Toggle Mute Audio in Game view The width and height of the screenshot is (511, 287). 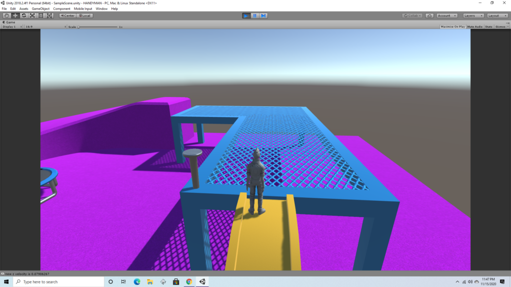475,26
